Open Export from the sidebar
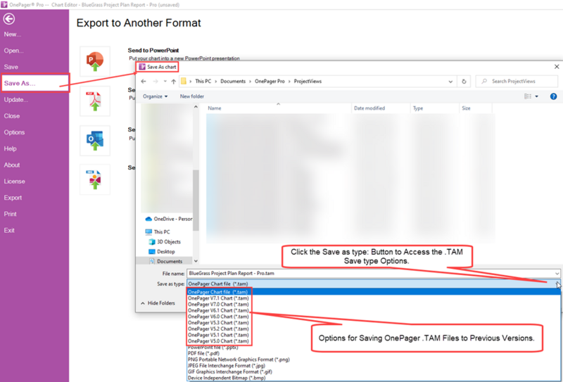 (13, 198)
